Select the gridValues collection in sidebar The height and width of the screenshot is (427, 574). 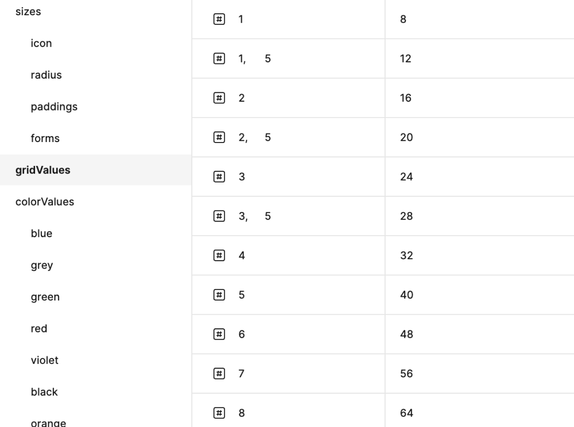43,170
